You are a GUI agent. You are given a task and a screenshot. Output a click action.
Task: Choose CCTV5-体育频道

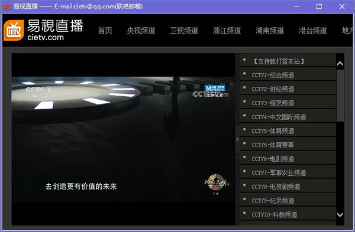point(288,130)
